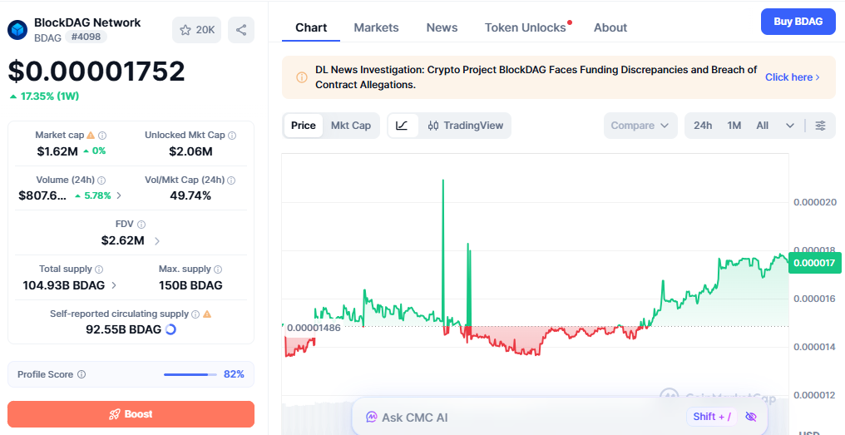The height and width of the screenshot is (435, 845).
Task: Click the 0.00001486 baseline price label
Action: pyautogui.click(x=314, y=328)
